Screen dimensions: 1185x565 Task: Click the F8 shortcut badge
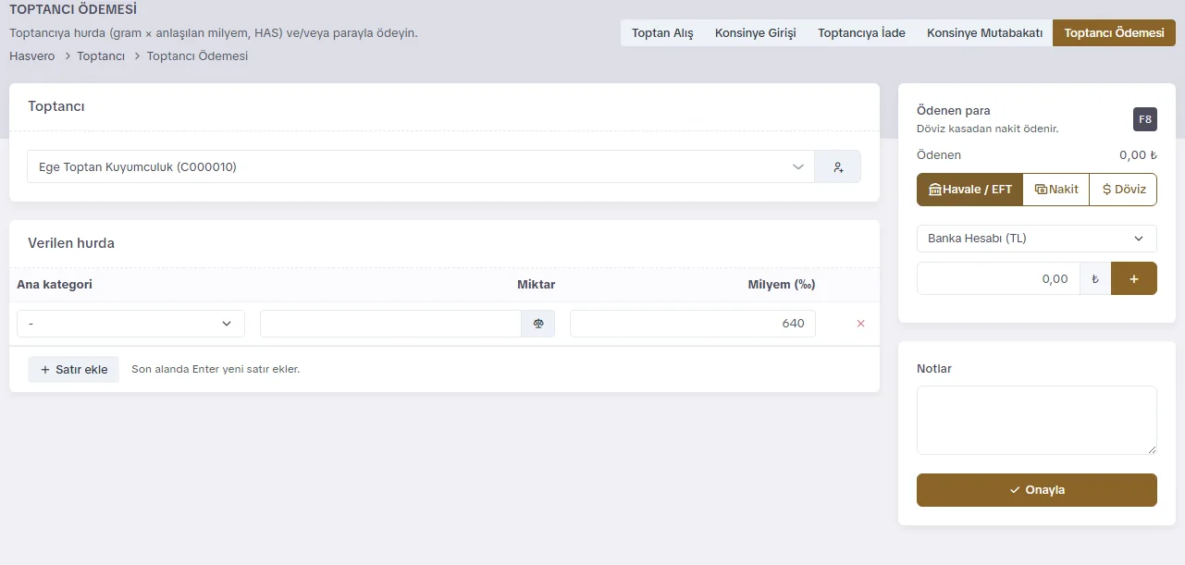pos(1145,119)
